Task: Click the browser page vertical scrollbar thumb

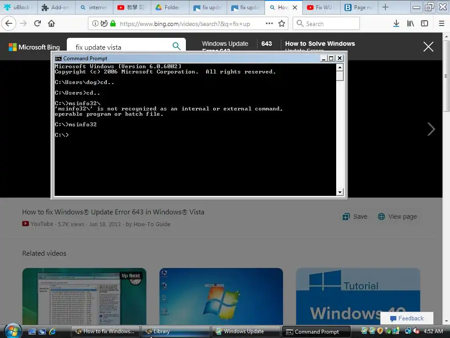Action: click(446, 76)
